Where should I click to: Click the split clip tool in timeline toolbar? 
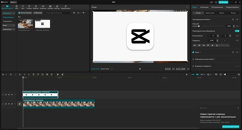tap(20, 74)
